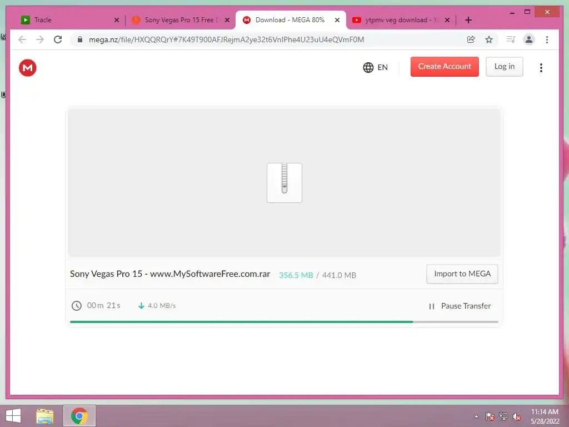This screenshot has height=427, width=569.
Task: Close the Download - MEGA tab
Action: tap(337, 20)
